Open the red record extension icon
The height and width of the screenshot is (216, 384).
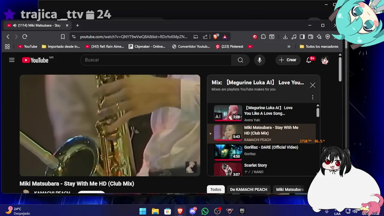pyautogui.click(x=255, y=37)
